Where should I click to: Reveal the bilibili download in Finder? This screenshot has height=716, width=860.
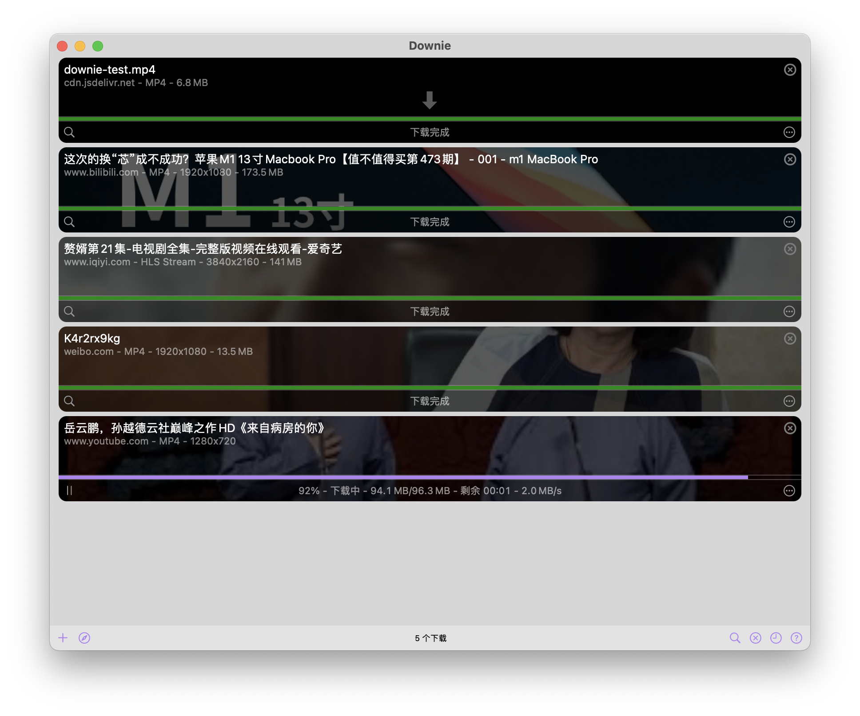pyautogui.click(x=69, y=222)
